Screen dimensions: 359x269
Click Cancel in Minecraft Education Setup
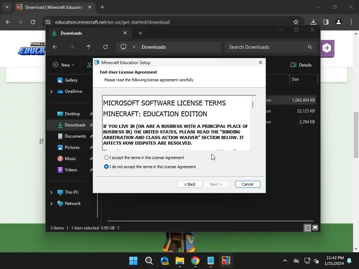click(x=248, y=184)
